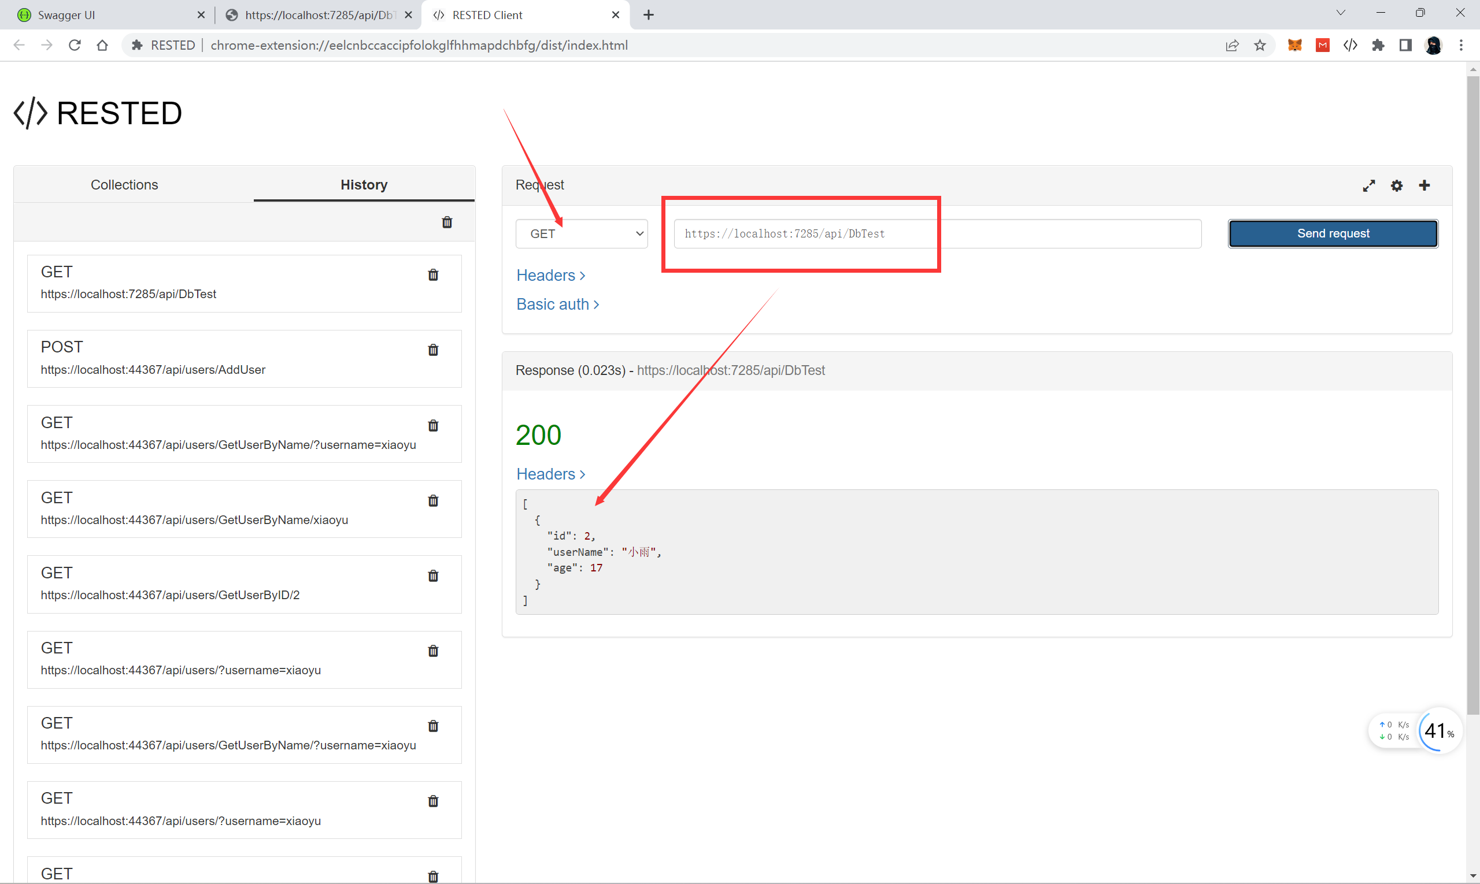Expand request panel with arrows icon
Viewport: 1480px width, 884px height.
coord(1368,185)
